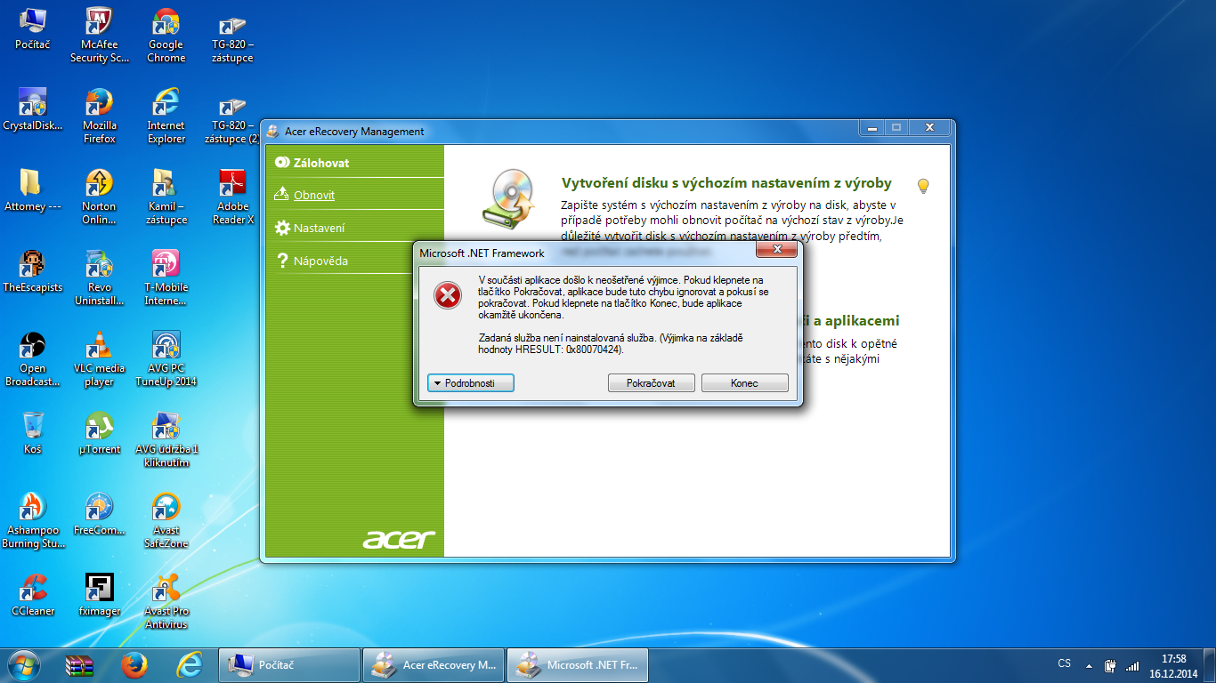Open AVG údržba 1 kliknutím shortcut
This screenshot has height=683, width=1216.
click(166, 440)
